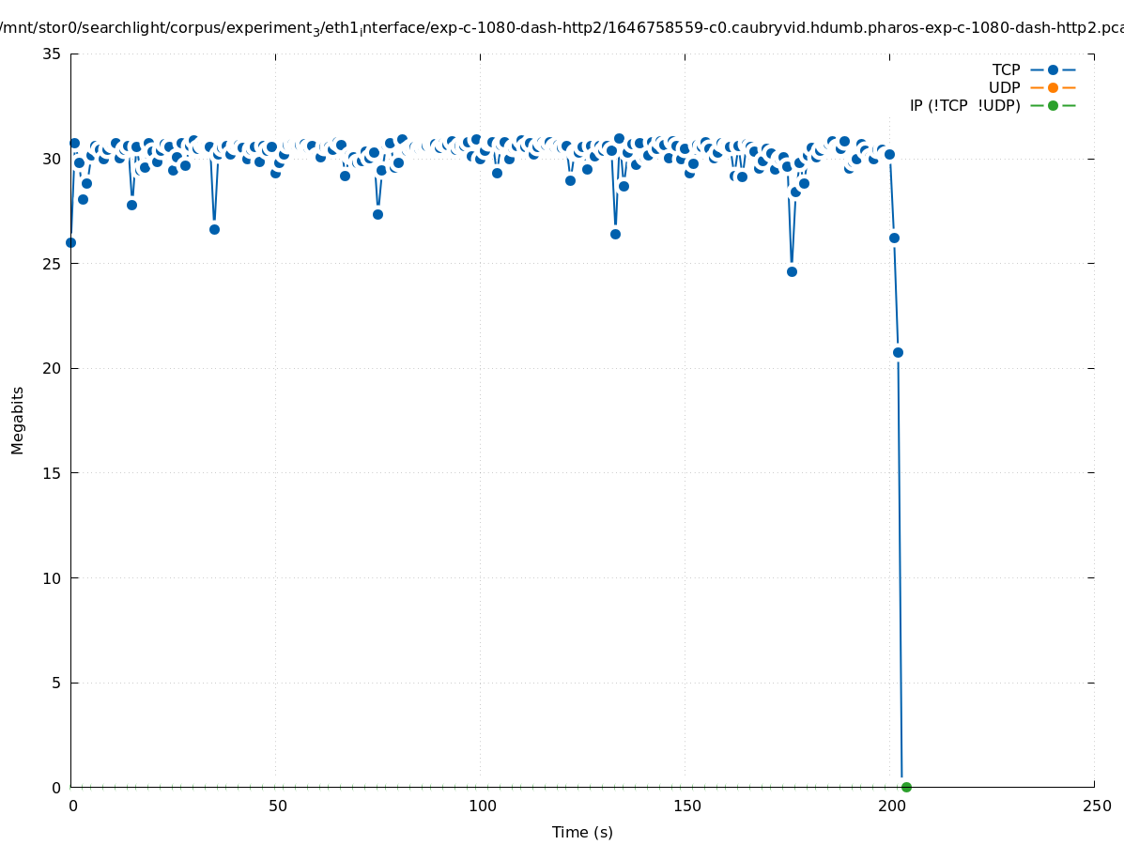This screenshot has width=1124, height=845.
Task: Click the Time (s) x-axis label
Action: [582, 832]
